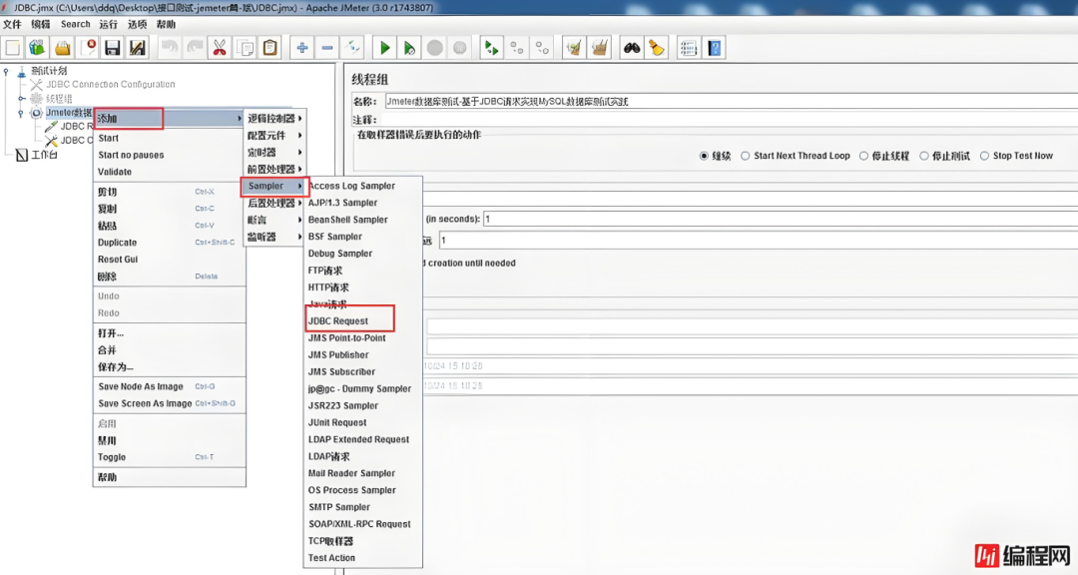
Task: Open the 配置元件 submenu
Action: pos(275,136)
